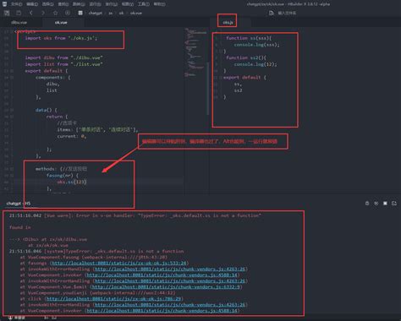Click the ok.vue editor vertical scrollbar
The image size is (401, 321).
pyautogui.click(x=208, y=88)
